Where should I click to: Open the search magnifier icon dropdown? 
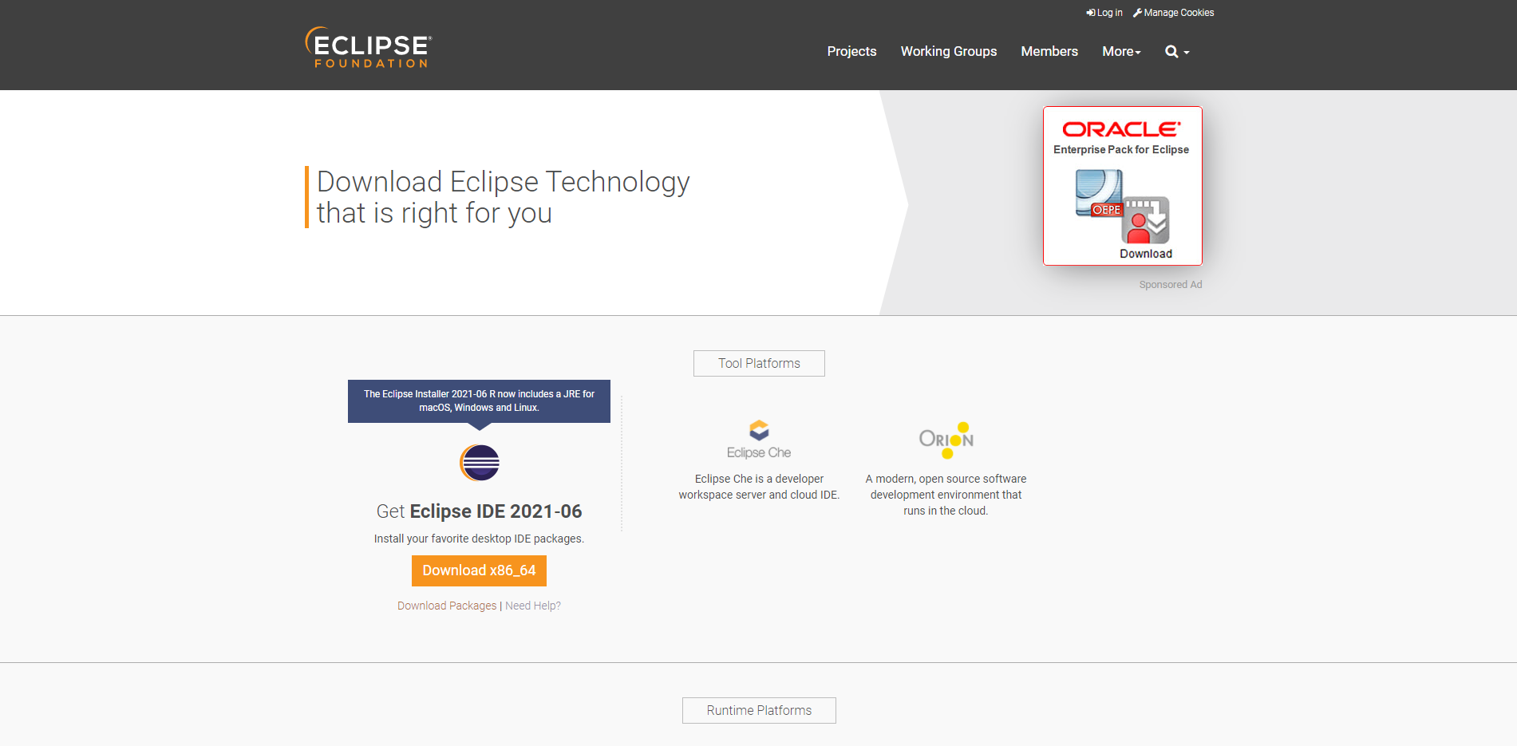click(1177, 52)
